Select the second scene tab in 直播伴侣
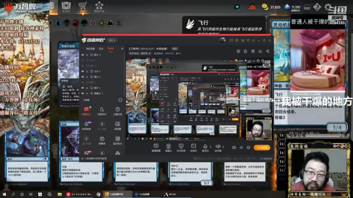 pyautogui.click(x=101, y=49)
